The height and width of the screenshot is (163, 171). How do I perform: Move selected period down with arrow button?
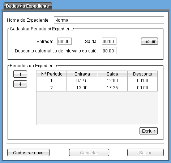pyautogui.click(x=20, y=84)
